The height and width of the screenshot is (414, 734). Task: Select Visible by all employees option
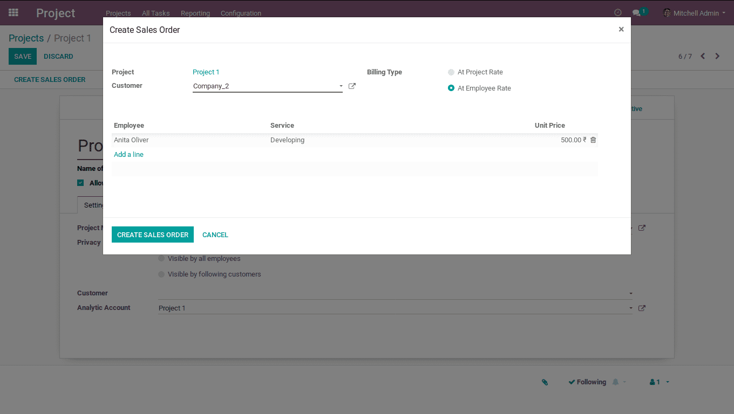coord(161,259)
